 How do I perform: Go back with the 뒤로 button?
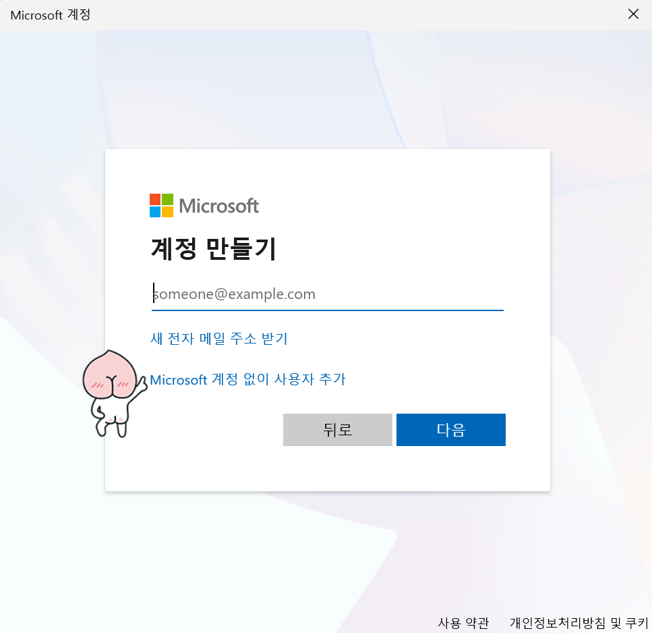[337, 429]
